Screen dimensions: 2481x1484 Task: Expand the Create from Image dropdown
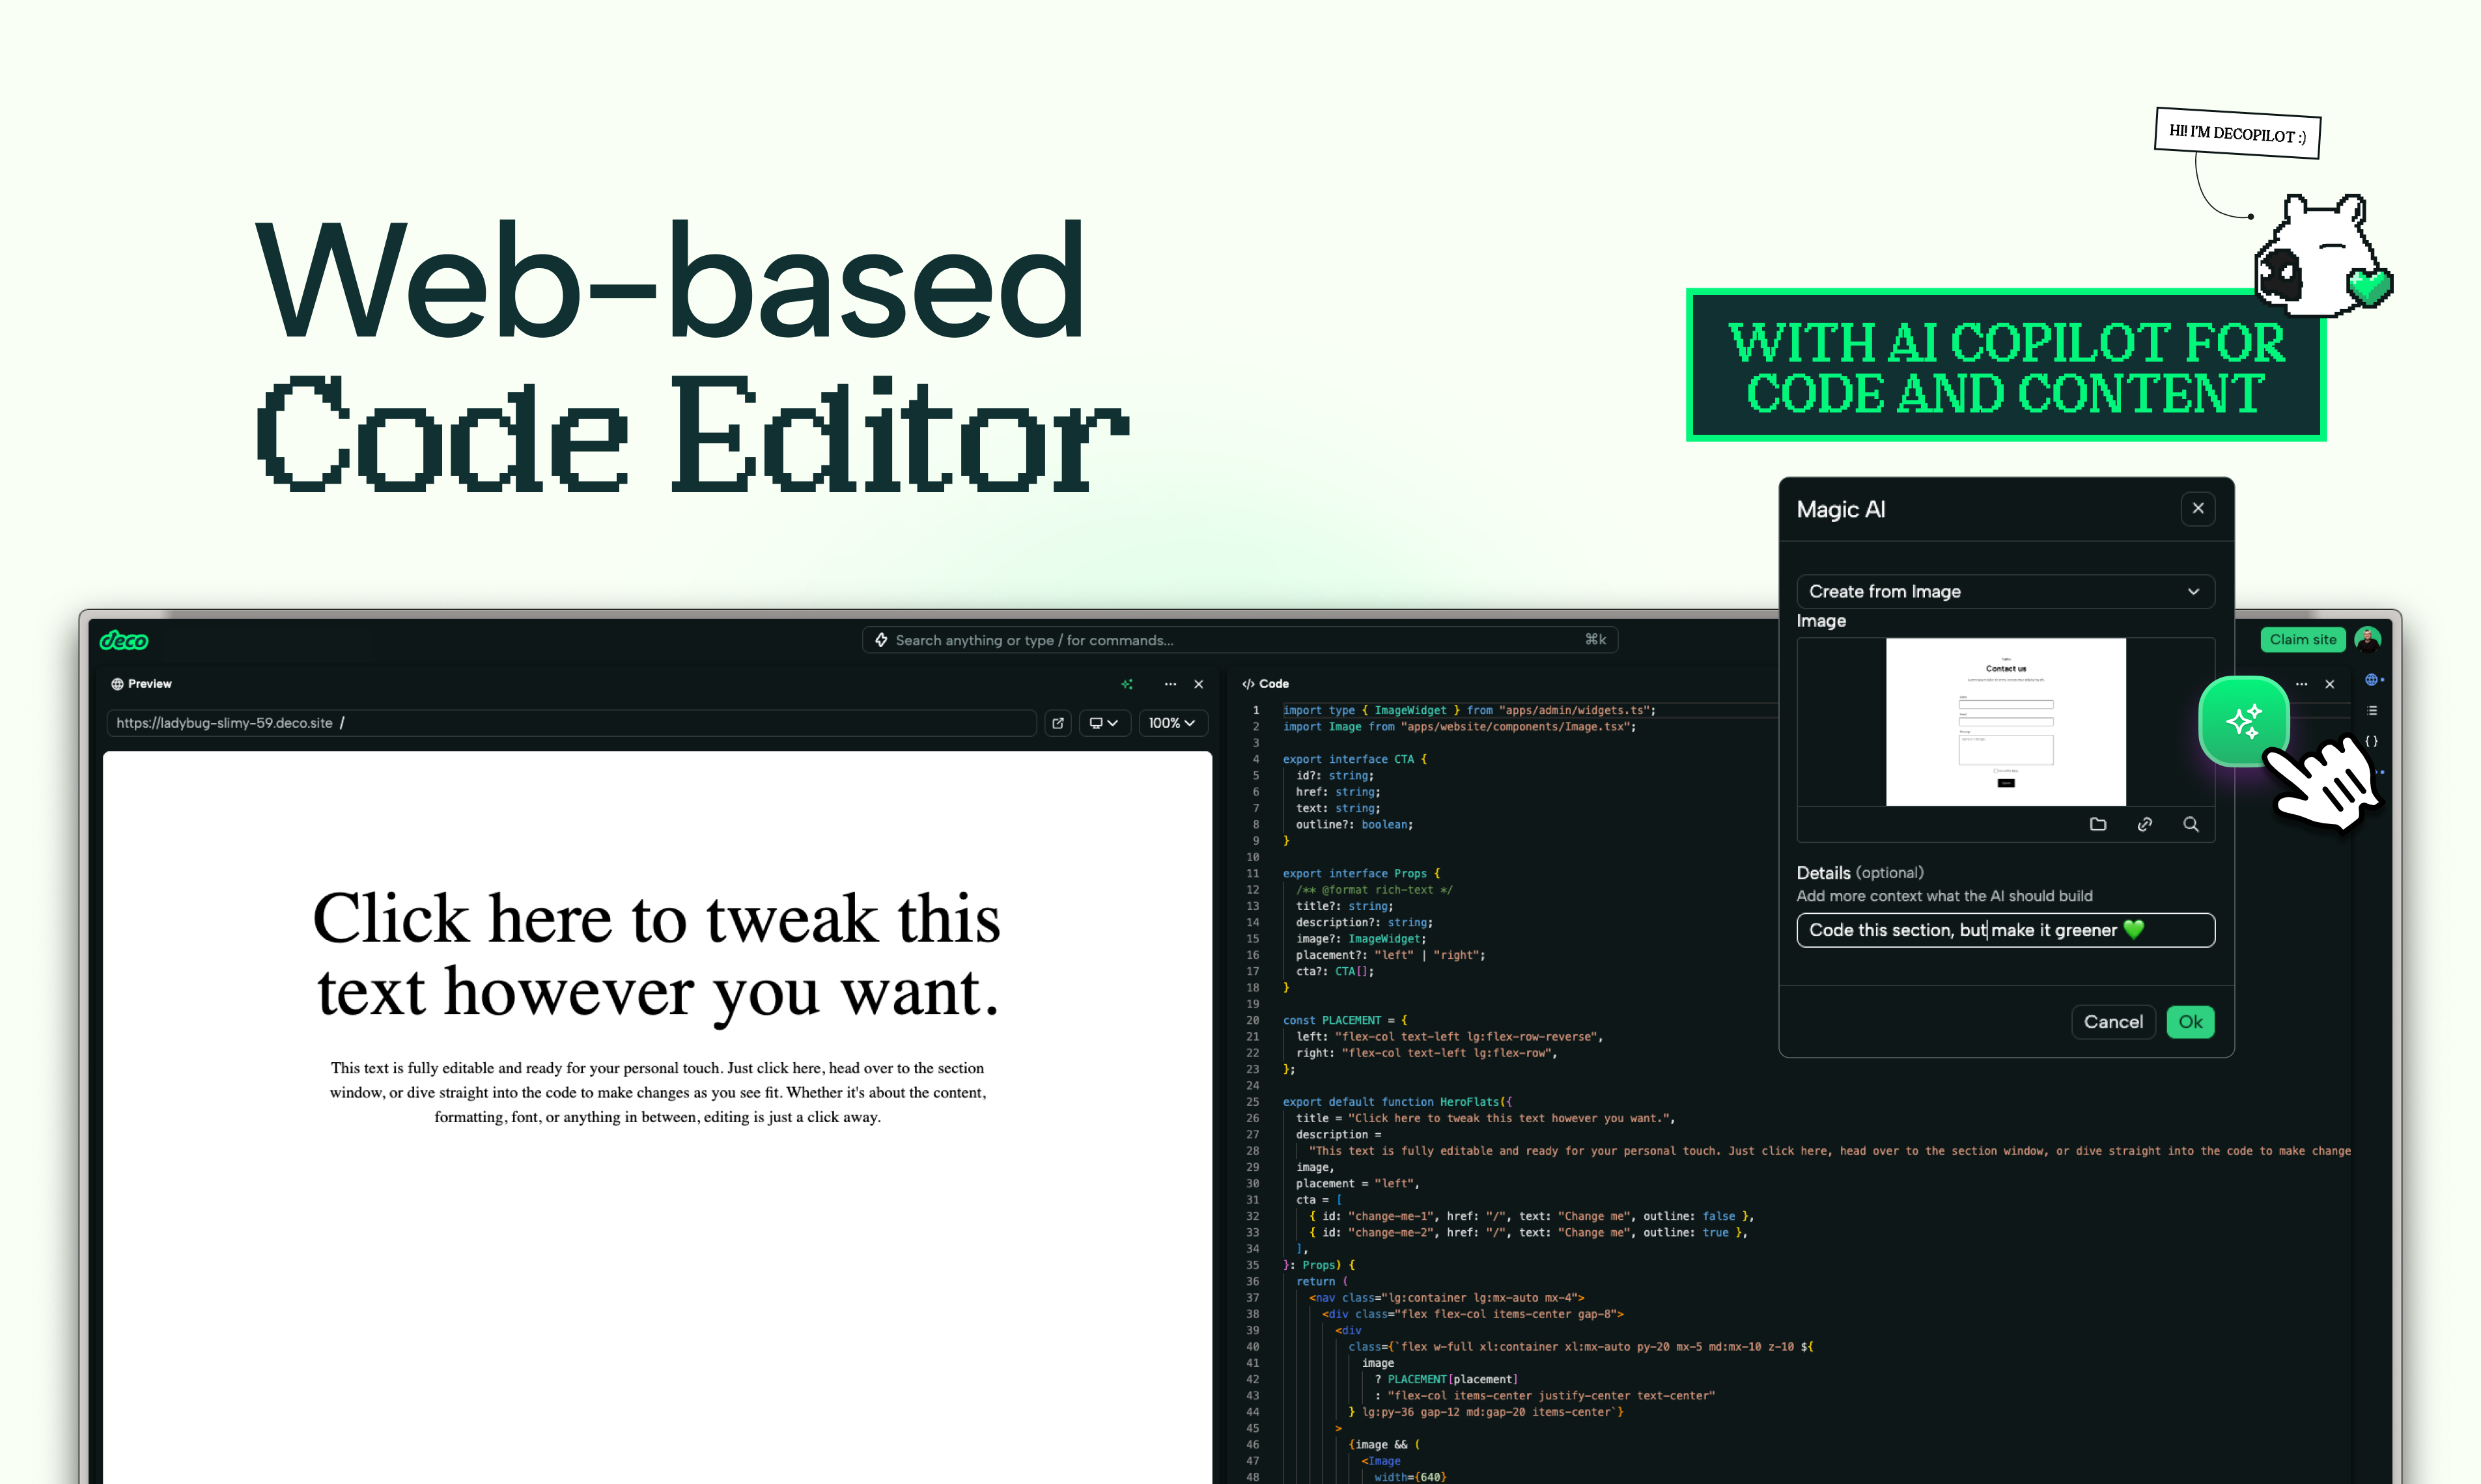click(2005, 591)
